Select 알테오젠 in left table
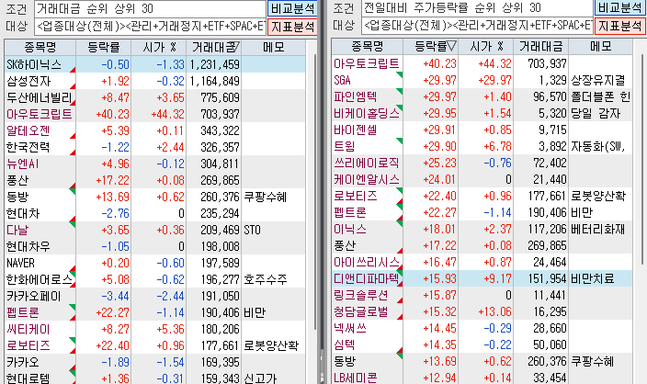Viewport: 647px width, 384px height. tap(28, 130)
